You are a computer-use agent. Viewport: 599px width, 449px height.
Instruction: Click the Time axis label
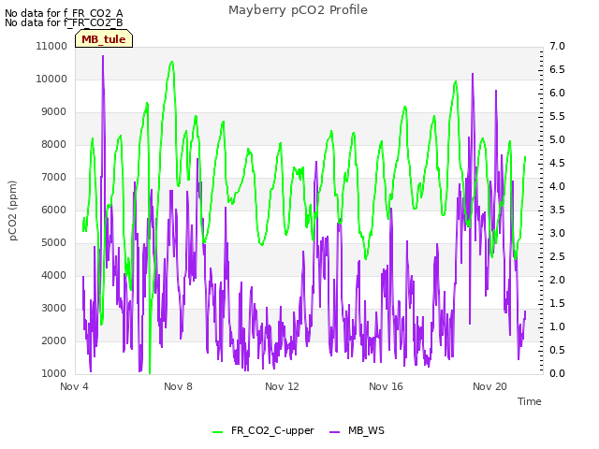(x=530, y=401)
